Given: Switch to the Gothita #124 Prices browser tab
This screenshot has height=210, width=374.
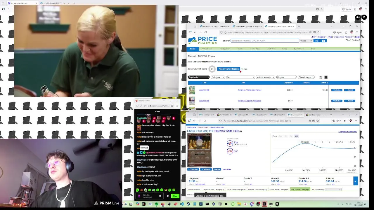Looking at the screenshot, I should pos(215,26).
